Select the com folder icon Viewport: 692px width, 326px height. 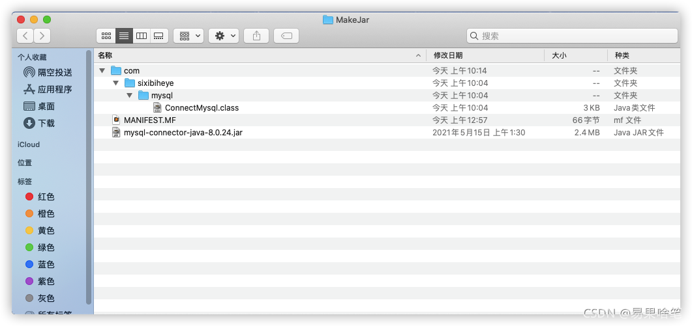(x=116, y=70)
